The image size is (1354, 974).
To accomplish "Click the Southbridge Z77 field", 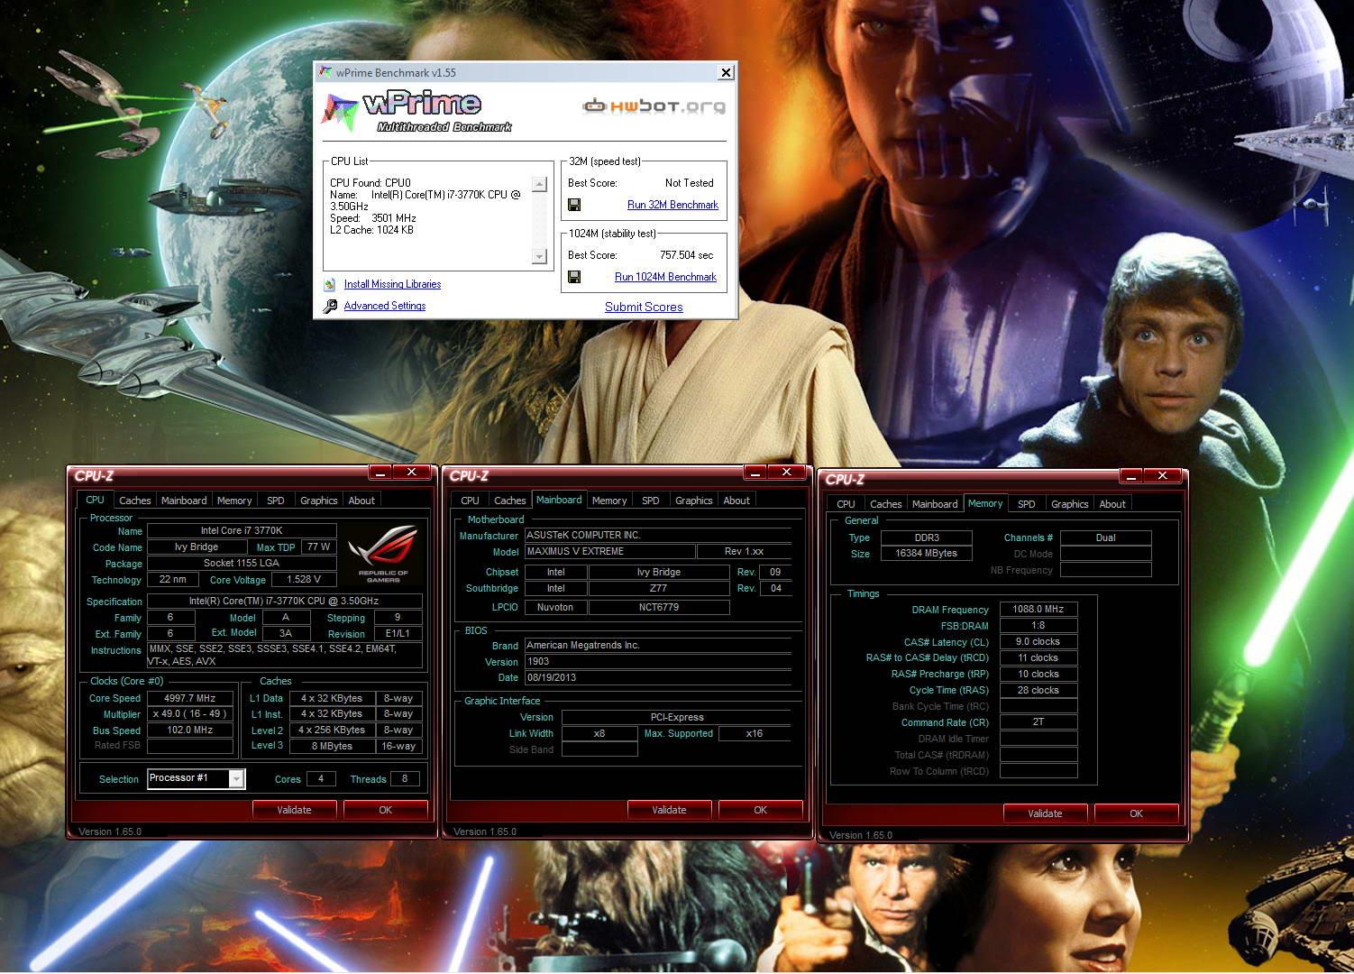I will [659, 589].
